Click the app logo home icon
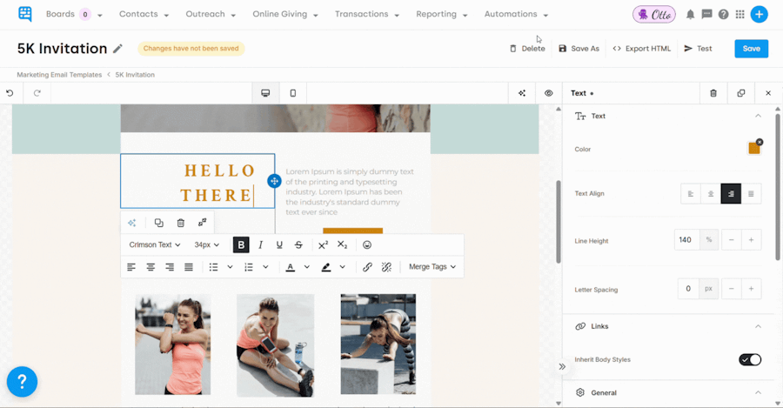Image resolution: width=783 pixels, height=408 pixels. click(25, 14)
